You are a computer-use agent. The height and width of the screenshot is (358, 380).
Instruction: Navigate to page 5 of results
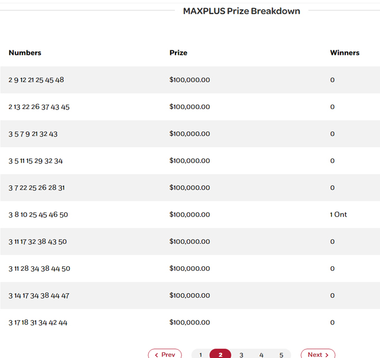tap(281, 355)
